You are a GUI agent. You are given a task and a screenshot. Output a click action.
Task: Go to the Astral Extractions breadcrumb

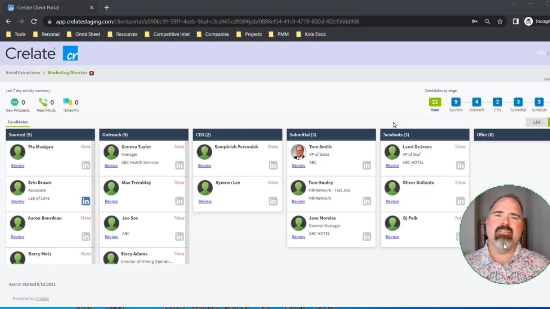point(23,73)
